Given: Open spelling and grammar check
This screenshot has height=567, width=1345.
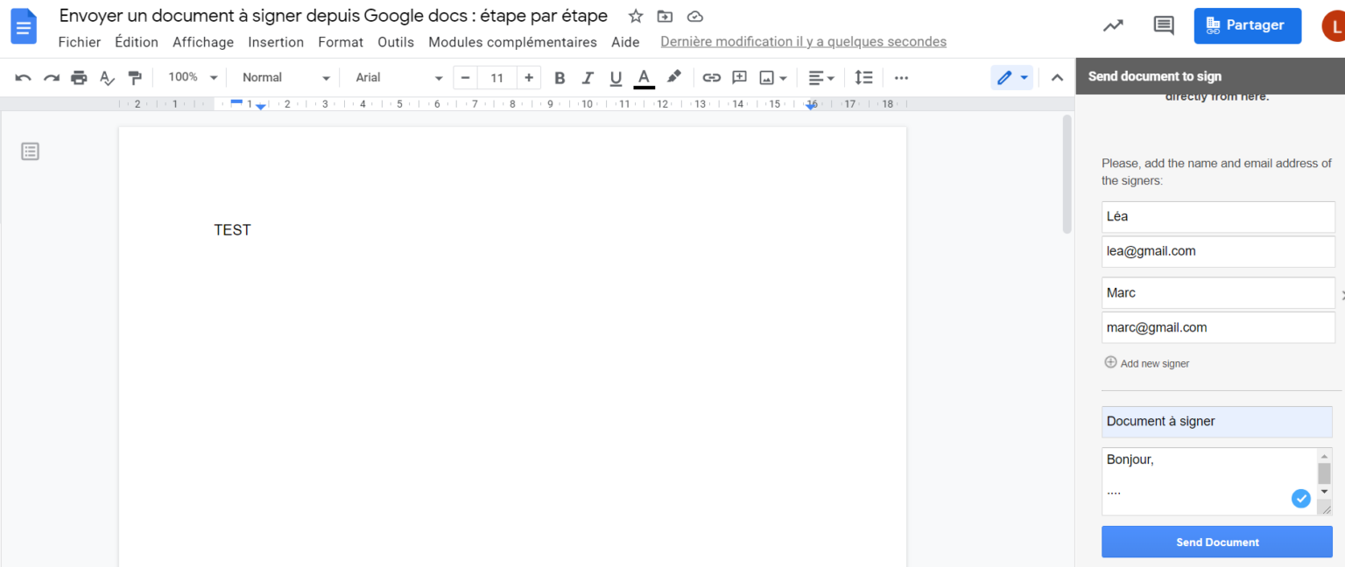Looking at the screenshot, I should pos(107,77).
